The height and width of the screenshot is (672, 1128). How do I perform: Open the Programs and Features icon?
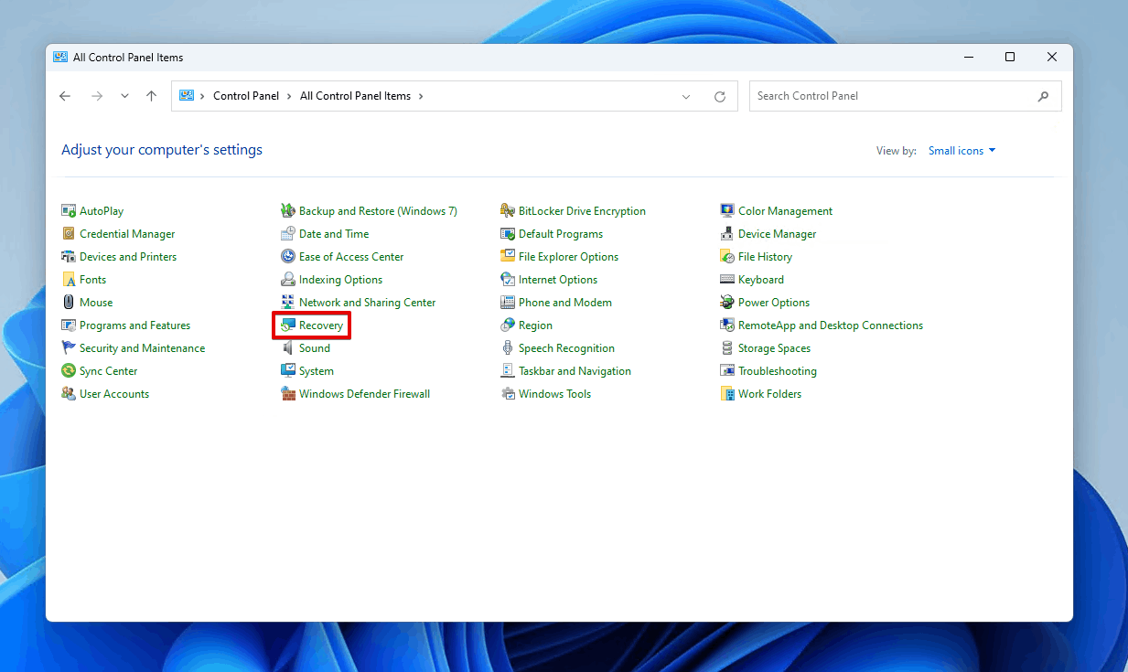pos(69,325)
